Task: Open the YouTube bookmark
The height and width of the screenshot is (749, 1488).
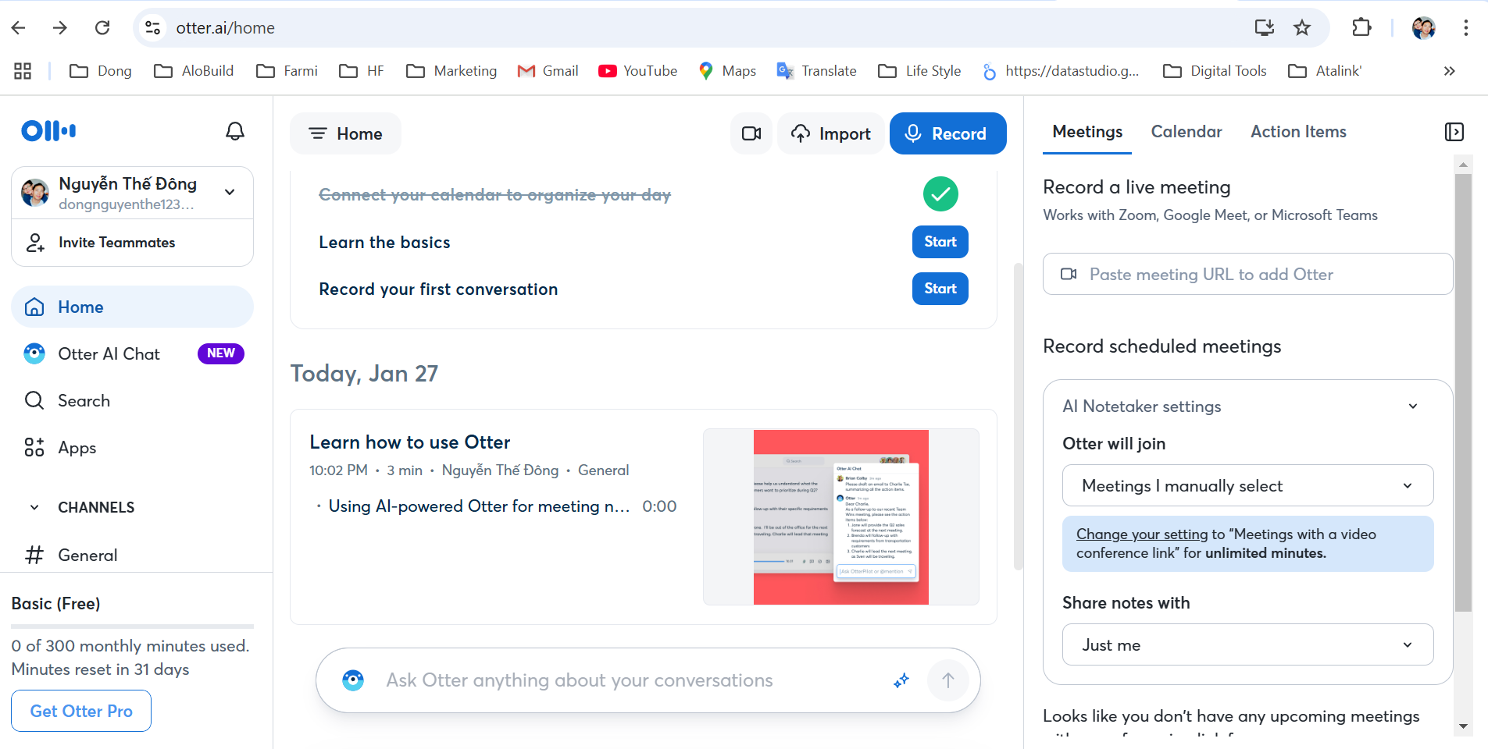Action: [638, 71]
